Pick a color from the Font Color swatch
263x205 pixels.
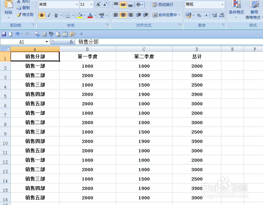point(90,15)
